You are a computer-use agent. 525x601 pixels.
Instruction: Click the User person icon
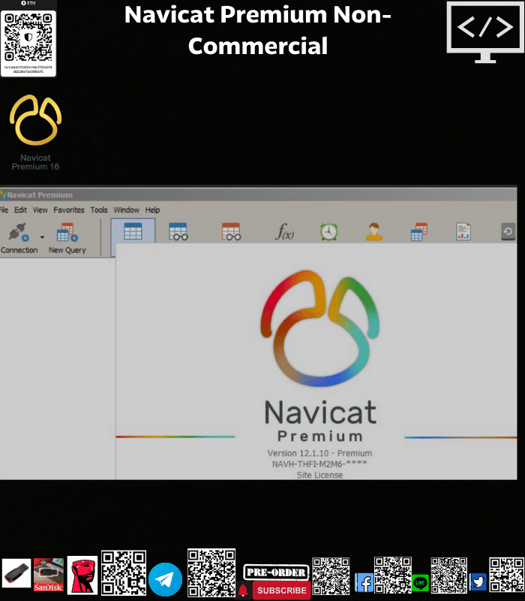(x=373, y=232)
